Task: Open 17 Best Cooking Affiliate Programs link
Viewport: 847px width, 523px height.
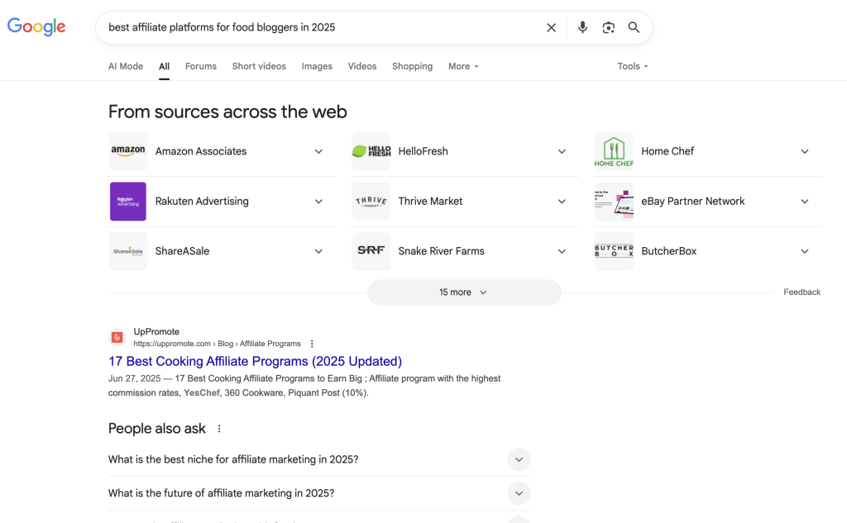Action: (x=255, y=361)
